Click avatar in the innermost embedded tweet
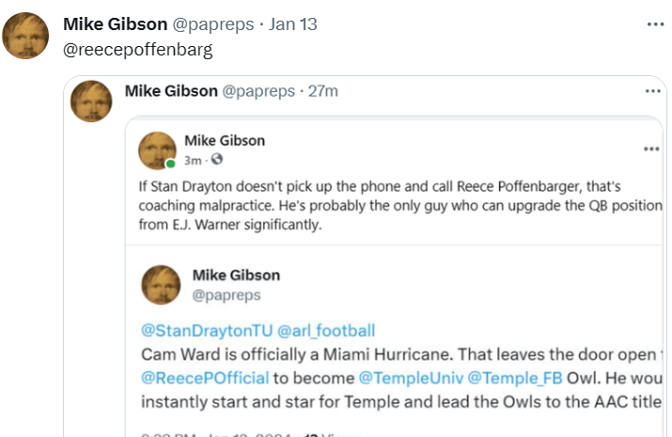 point(161,285)
